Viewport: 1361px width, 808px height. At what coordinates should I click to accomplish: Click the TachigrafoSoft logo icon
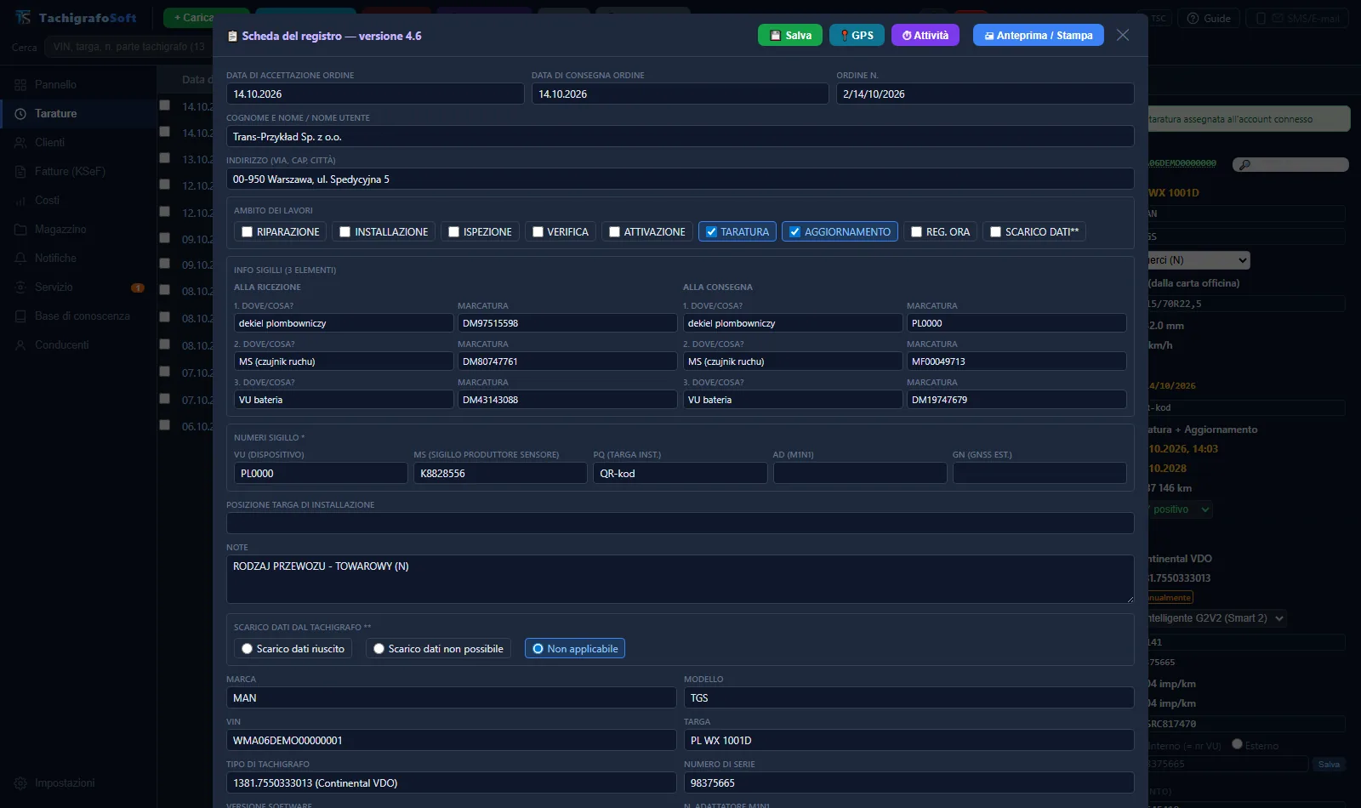23,18
